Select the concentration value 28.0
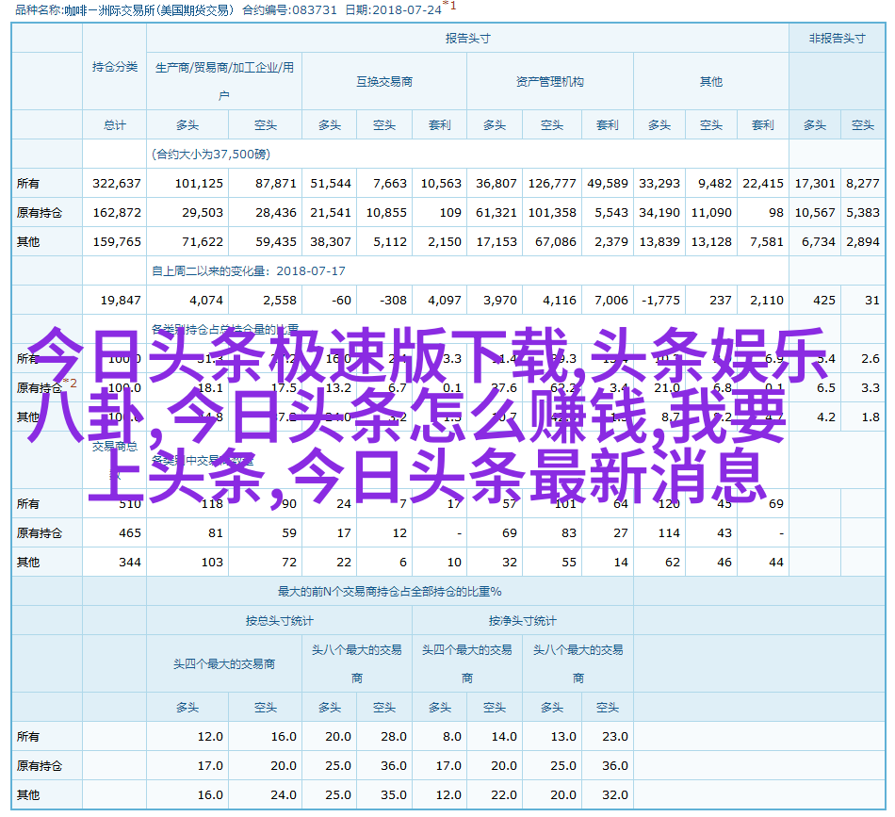 click(393, 737)
